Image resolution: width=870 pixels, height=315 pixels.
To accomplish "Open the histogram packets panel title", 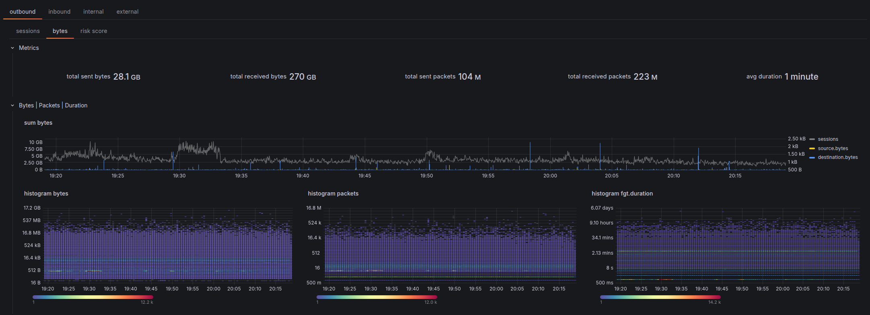I will [x=333, y=194].
